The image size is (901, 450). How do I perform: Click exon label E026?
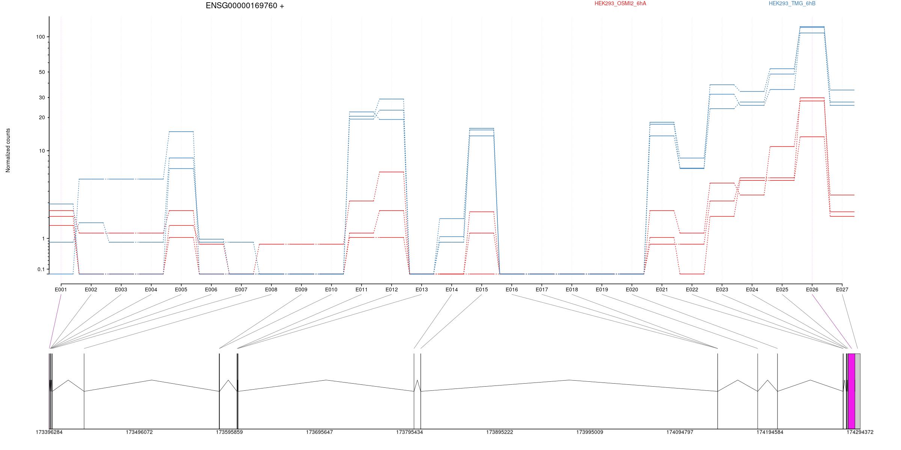812,289
